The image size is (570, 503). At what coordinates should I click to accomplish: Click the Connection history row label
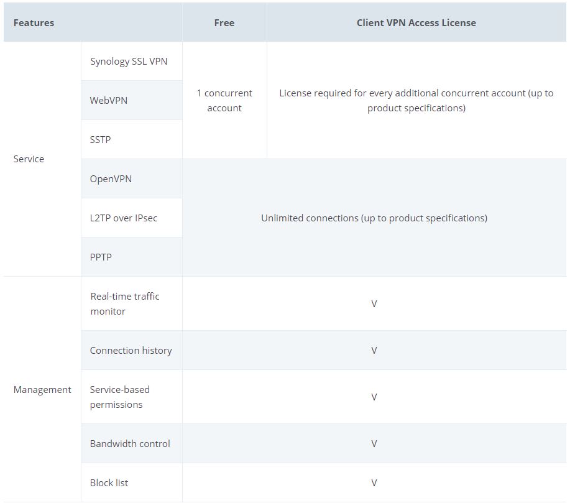point(131,351)
